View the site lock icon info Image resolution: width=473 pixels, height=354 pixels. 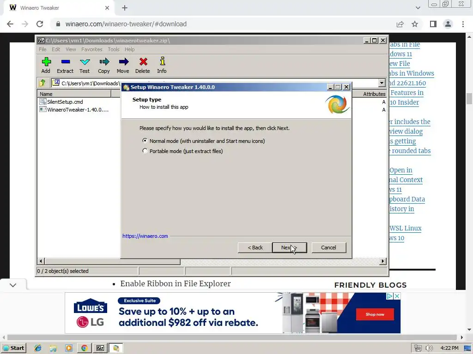[x=58, y=24]
